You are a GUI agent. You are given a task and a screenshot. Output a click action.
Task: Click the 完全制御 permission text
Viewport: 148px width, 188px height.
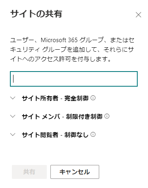pos(76,98)
